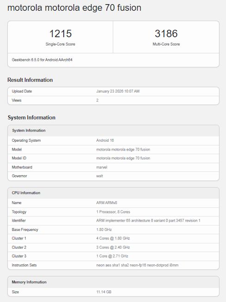Click the Governor label
The width and height of the screenshot is (226, 302).
[x=19, y=176]
